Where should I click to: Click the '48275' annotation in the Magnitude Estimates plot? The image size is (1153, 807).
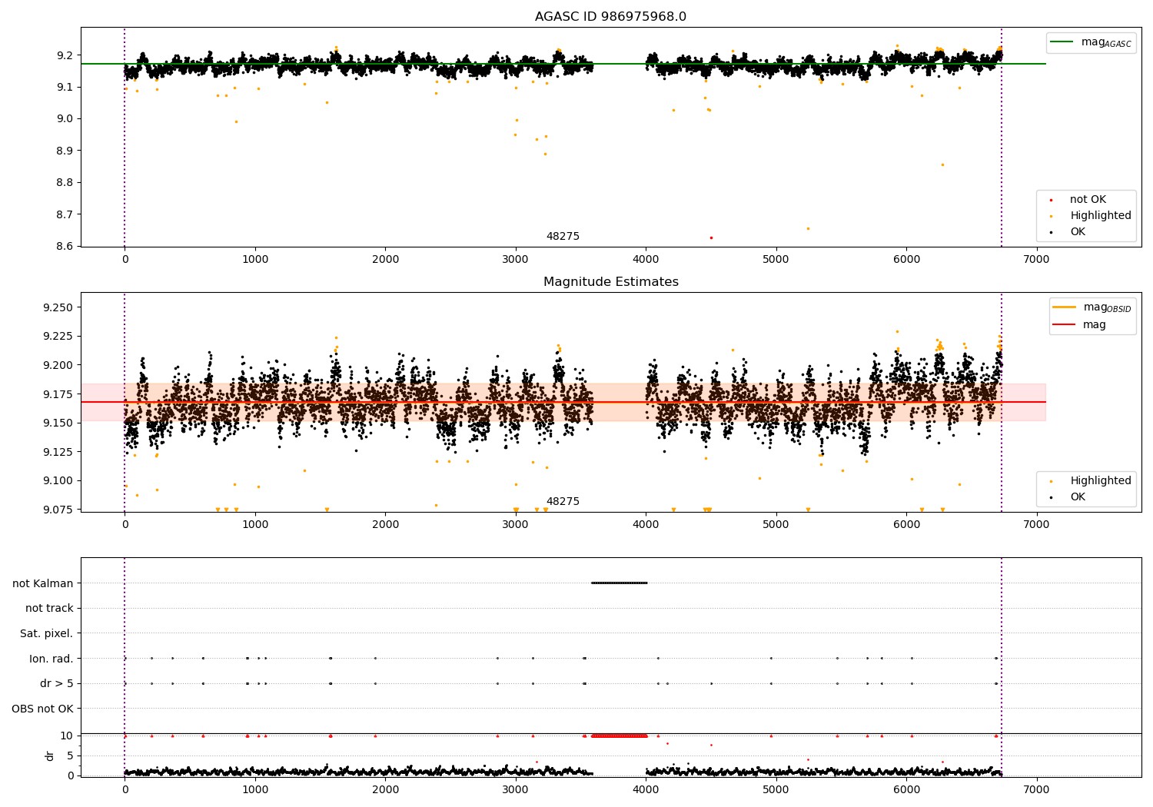[563, 502]
